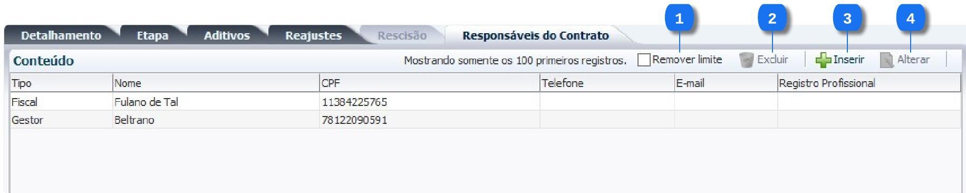Viewport: 966px width, 193px height.
Task: Click the green plus Inserir icon
Action: [x=824, y=60]
